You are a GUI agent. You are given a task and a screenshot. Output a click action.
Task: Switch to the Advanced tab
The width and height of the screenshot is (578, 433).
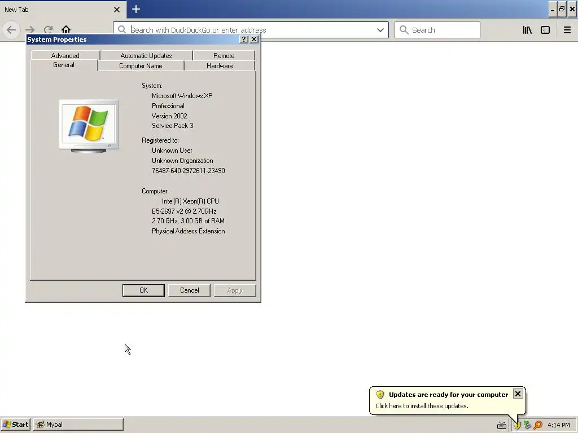coord(65,56)
